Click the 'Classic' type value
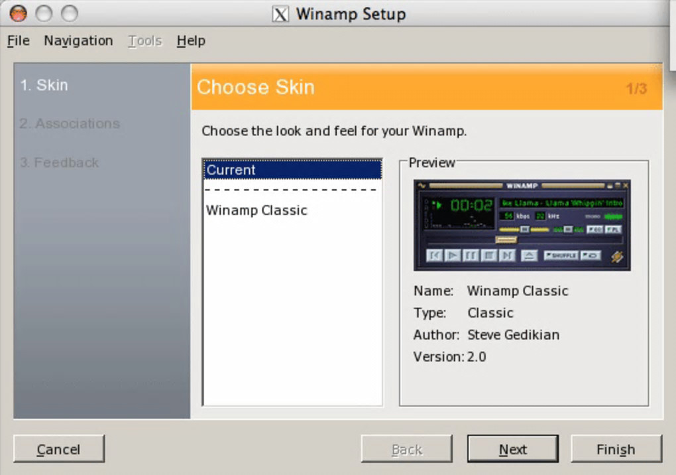The height and width of the screenshot is (475, 676). (x=490, y=312)
